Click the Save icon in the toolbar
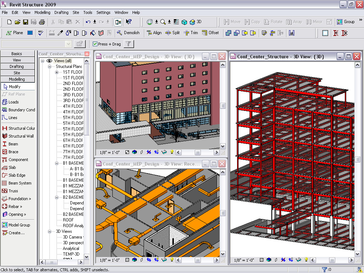Viewport: 364px width, 273px height. pos(26,22)
